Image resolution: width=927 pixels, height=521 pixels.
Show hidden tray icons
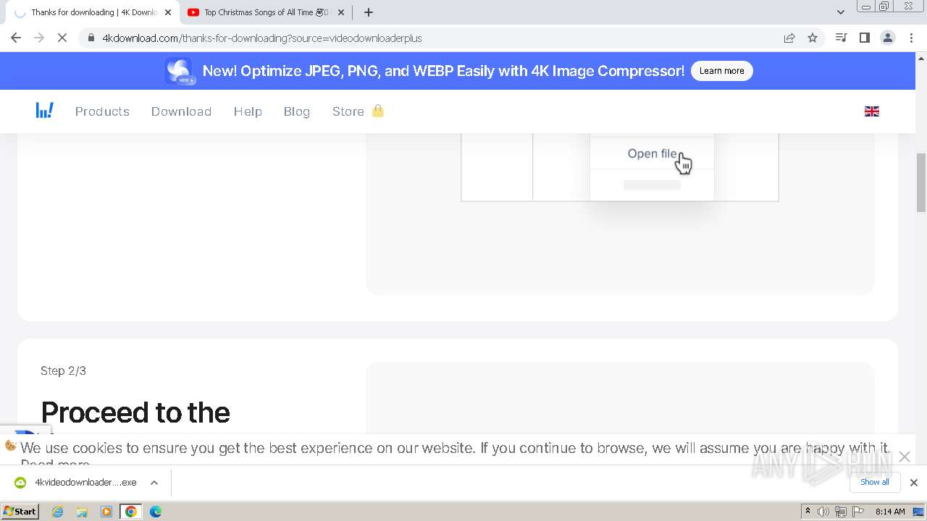(x=808, y=511)
